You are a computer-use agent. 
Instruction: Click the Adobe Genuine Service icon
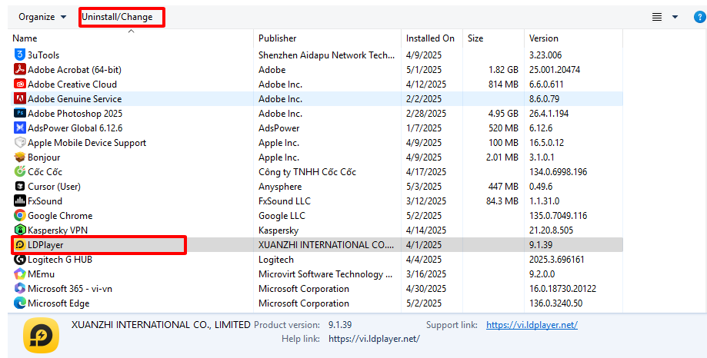(x=19, y=98)
